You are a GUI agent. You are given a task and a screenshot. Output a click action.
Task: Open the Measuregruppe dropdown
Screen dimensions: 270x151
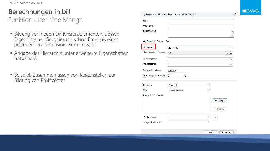point(200,59)
